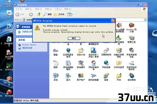Click the Up folder toolbar button

point(39,14)
